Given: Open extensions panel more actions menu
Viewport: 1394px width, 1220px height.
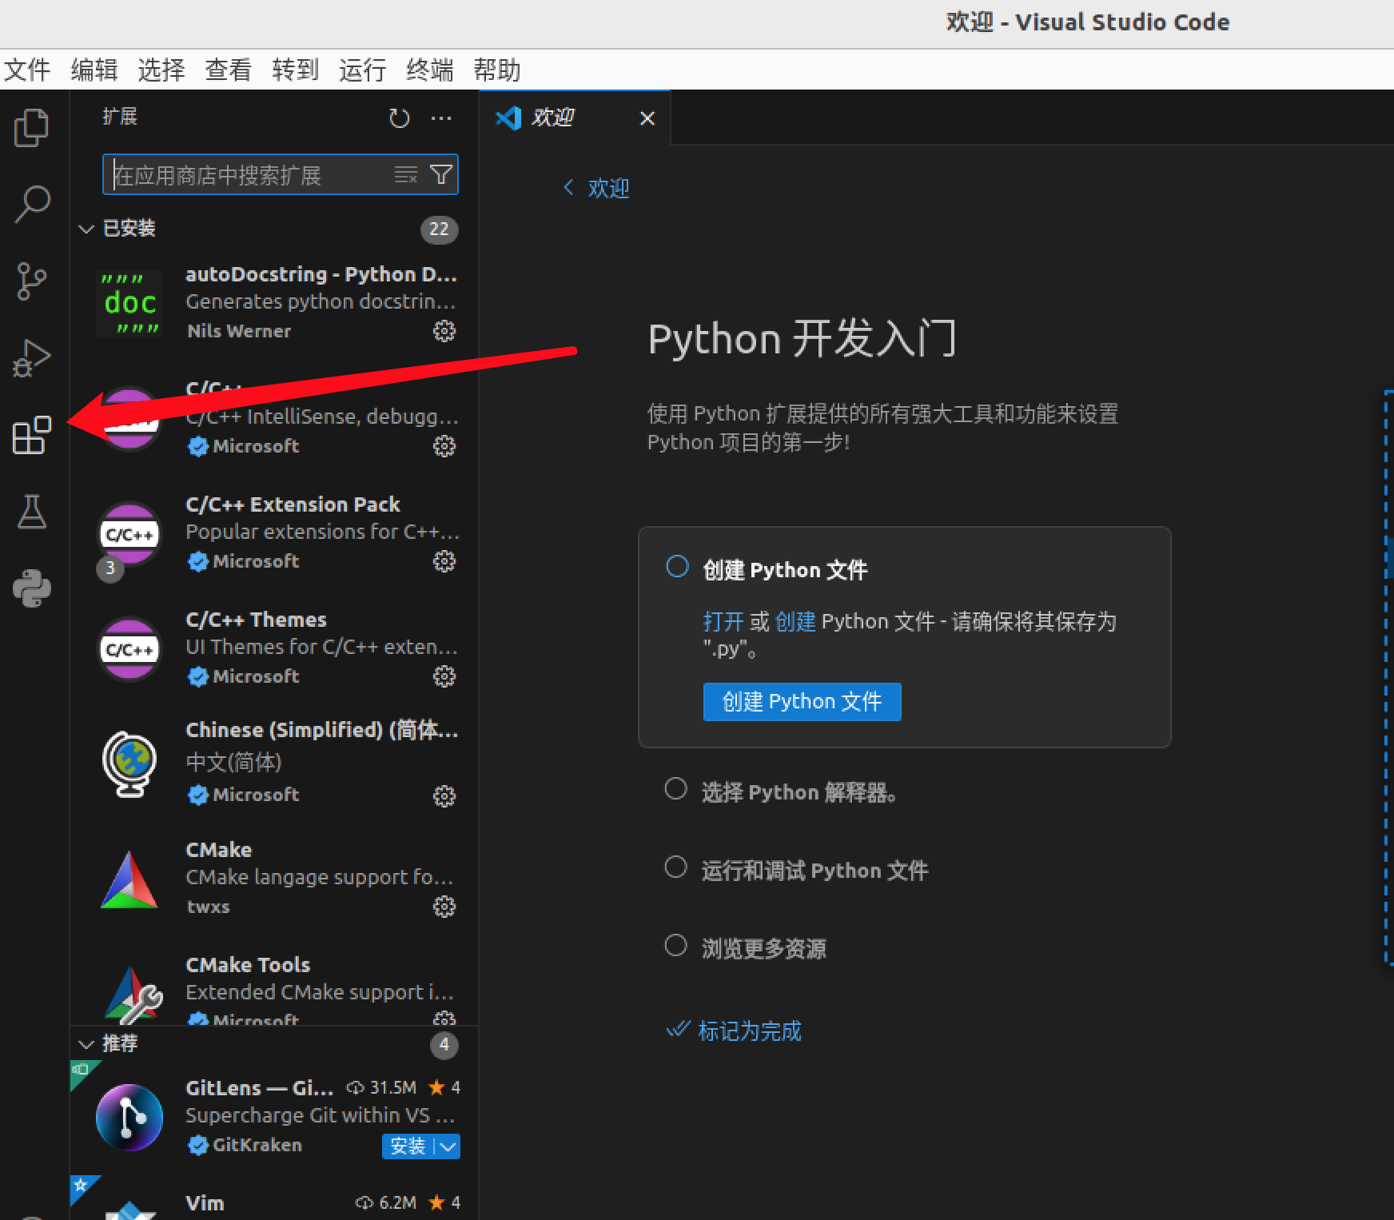Looking at the screenshot, I should pyautogui.click(x=441, y=118).
